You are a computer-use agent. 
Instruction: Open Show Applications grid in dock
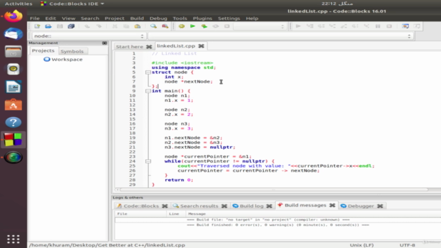coord(13,239)
